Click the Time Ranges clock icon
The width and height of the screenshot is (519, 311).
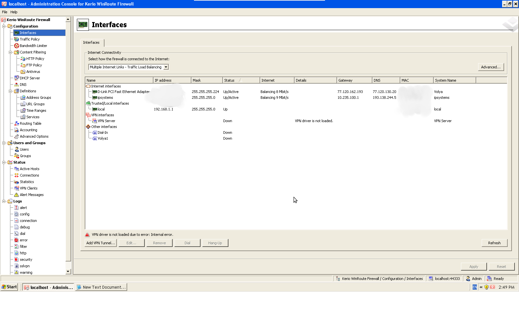tap(23, 110)
